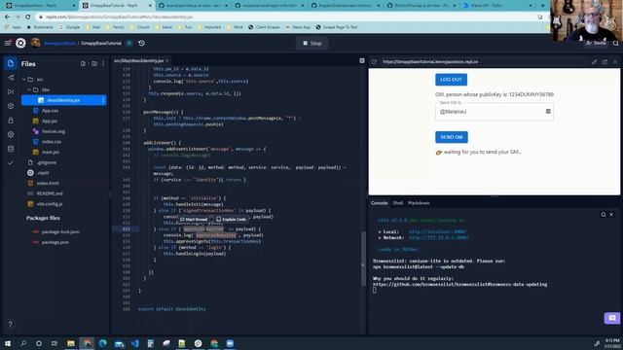Viewport: 623px width, 350px height.
Task: Open the user avatar in header
Action: 35,43
